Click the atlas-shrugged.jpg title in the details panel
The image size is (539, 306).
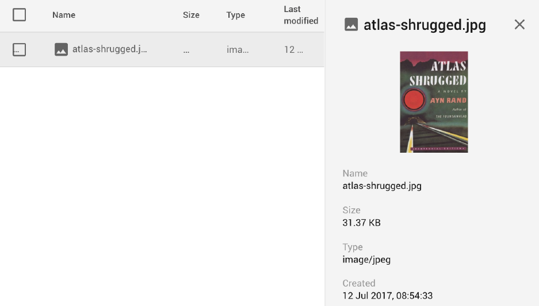425,25
